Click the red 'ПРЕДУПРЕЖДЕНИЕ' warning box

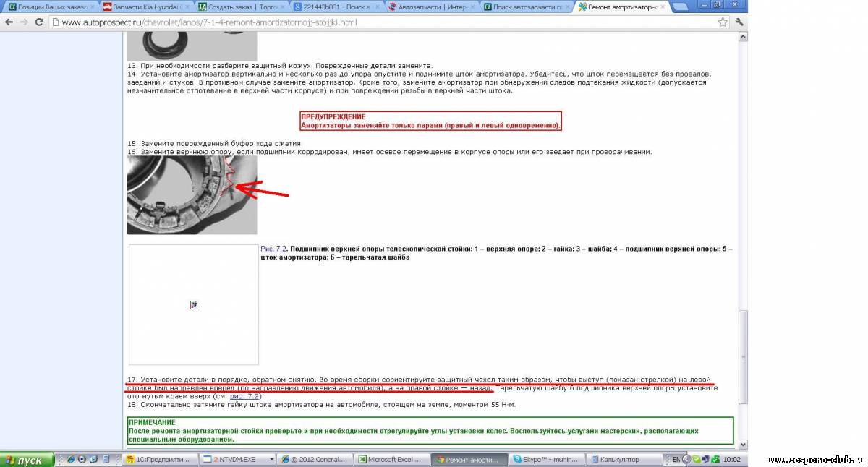click(431, 121)
